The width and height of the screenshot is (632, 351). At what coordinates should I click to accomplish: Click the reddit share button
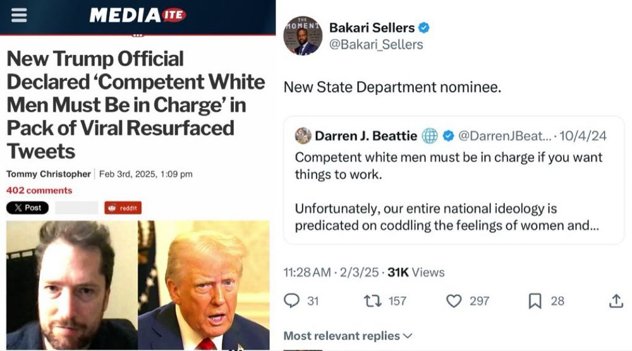(x=123, y=208)
